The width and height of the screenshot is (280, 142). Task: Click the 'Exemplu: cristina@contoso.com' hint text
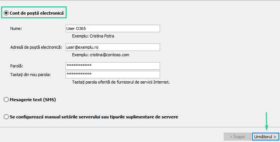click(x=100, y=55)
